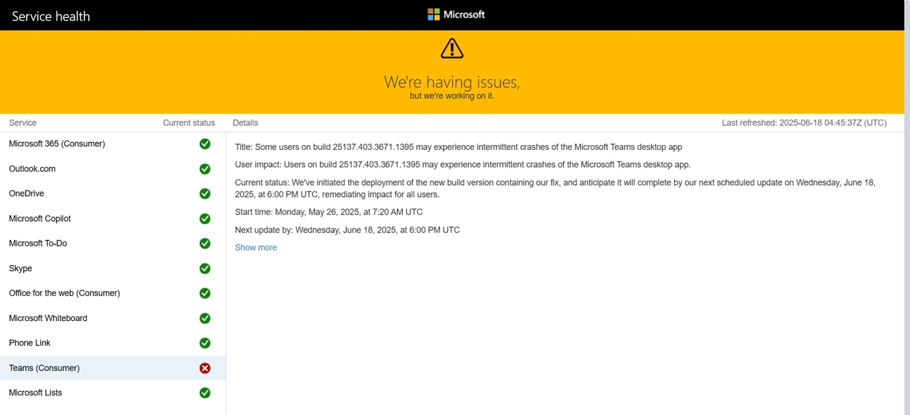The height and width of the screenshot is (415, 910).
Task: Select the Microsoft To-Do service
Action: coord(113,244)
